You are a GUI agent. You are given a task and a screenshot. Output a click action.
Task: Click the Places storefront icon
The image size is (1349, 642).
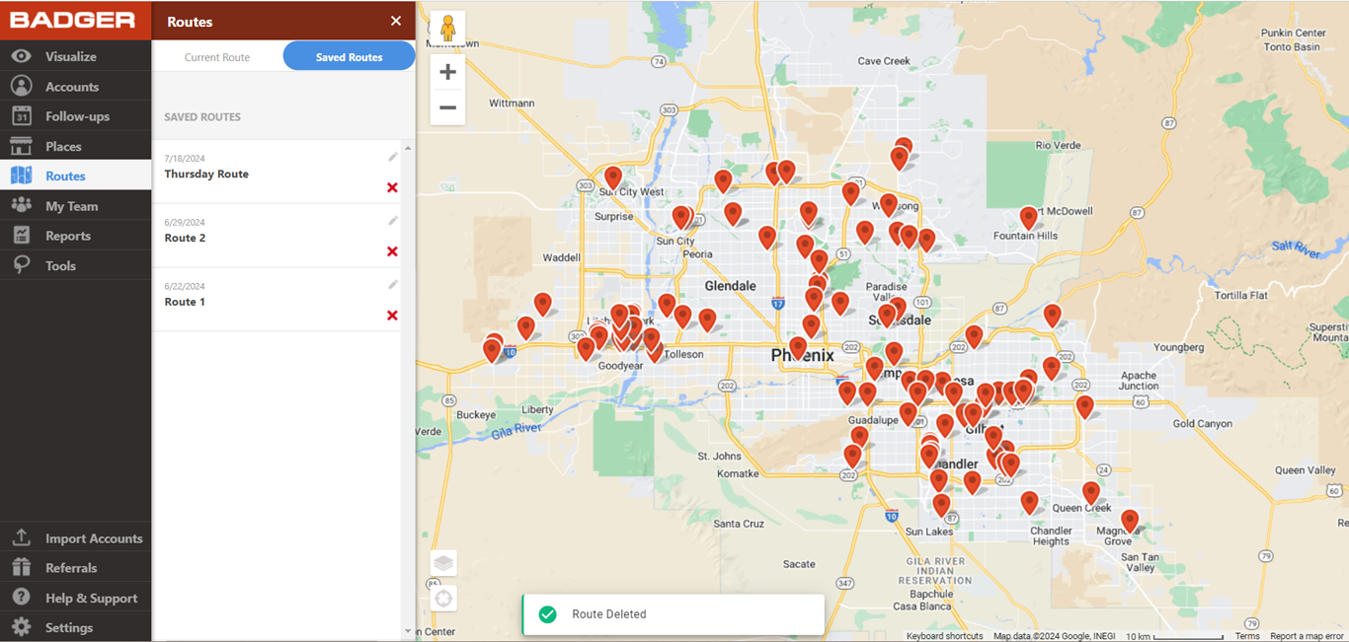tap(22, 146)
